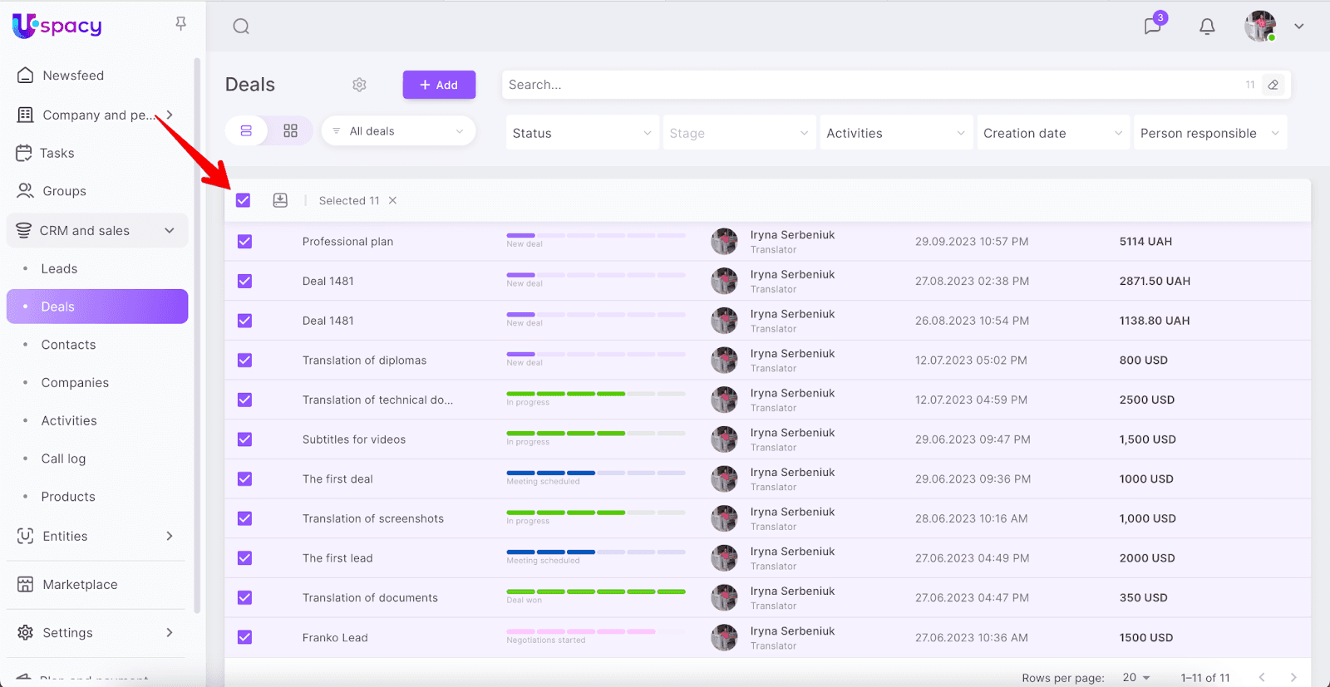Click the search magnifier icon in header
The height and width of the screenshot is (687, 1330).
(241, 27)
